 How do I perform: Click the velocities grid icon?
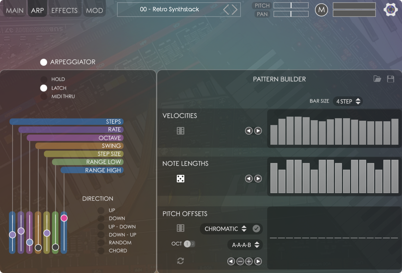pos(180,131)
